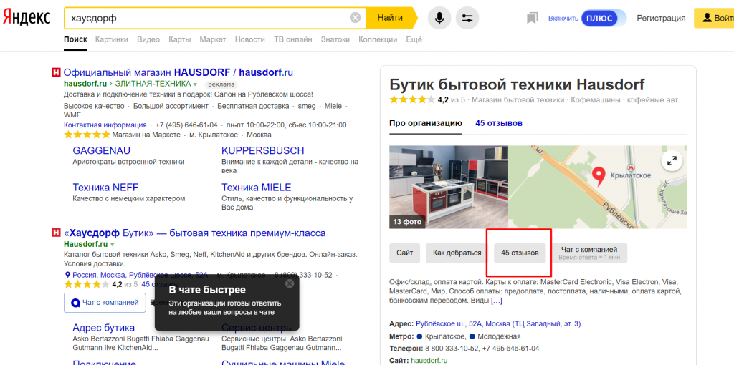734x365 pixels.
Task: Open the Адрес бутика sitelink
Action: tap(104, 328)
